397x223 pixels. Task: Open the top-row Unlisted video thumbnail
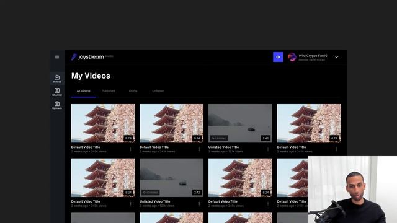240,123
